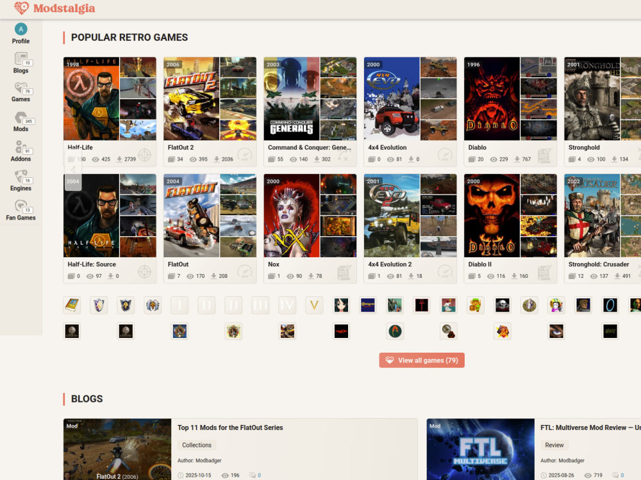Click View all games (79) button

[x=422, y=360]
